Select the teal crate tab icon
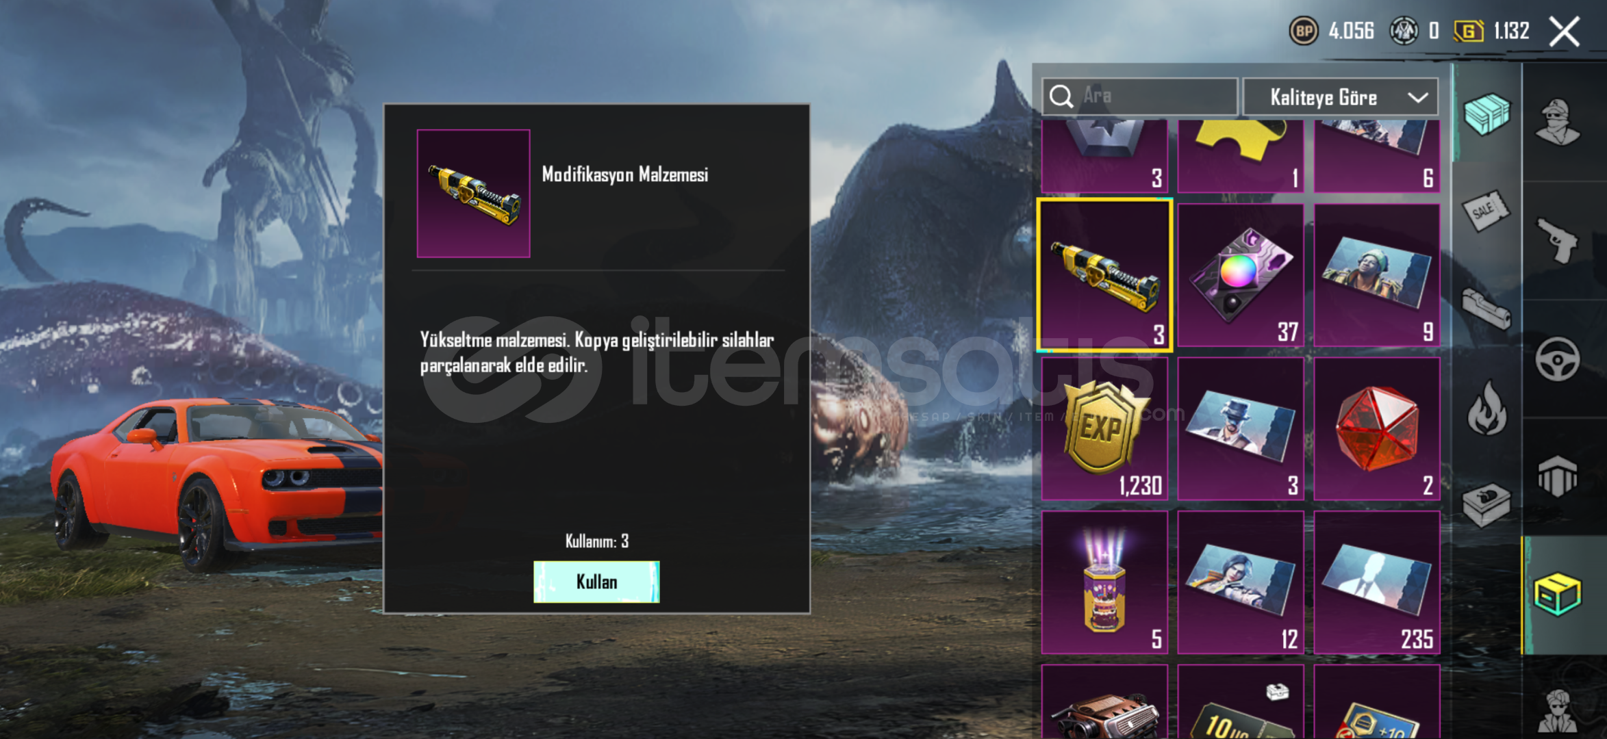Screen dimensions: 1607x739 pyautogui.click(x=1486, y=114)
